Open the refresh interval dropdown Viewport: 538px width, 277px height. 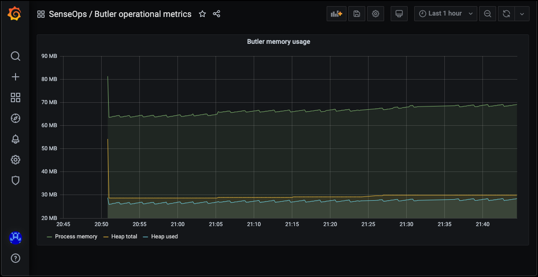522,13
